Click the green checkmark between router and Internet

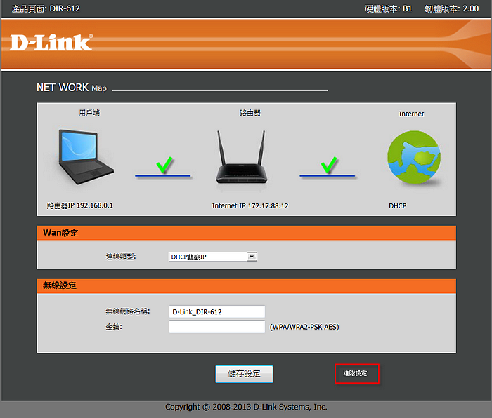pos(328,166)
